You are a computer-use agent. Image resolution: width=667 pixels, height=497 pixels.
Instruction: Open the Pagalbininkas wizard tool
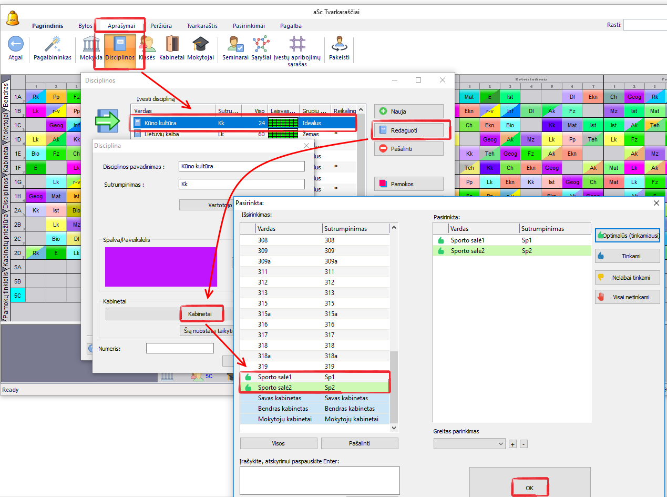click(53, 44)
